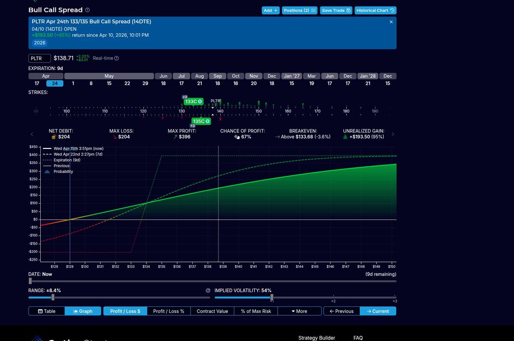Image resolution: width=514 pixels, height=341 pixels.
Task: Click the Add button with plus icon
Action: pos(271,10)
